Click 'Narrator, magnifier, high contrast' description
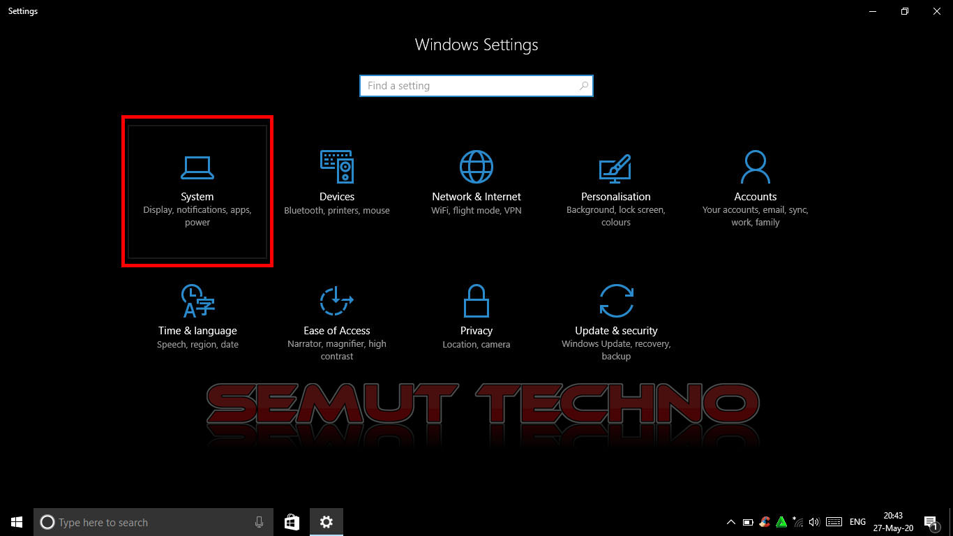953x536 pixels. (x=337, y=350)
